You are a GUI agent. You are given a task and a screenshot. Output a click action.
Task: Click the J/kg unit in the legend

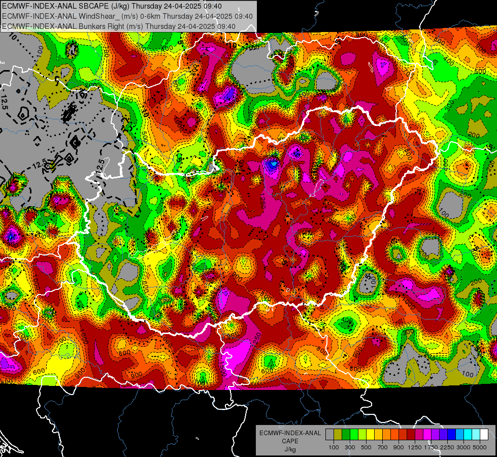[290, 449]
